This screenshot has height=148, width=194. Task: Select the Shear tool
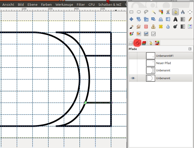click(154, 19)
